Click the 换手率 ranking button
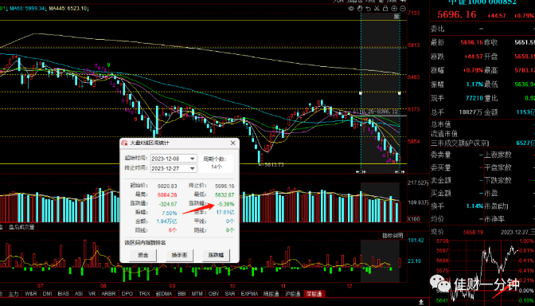The image size is (535, 306). (179, 255)
